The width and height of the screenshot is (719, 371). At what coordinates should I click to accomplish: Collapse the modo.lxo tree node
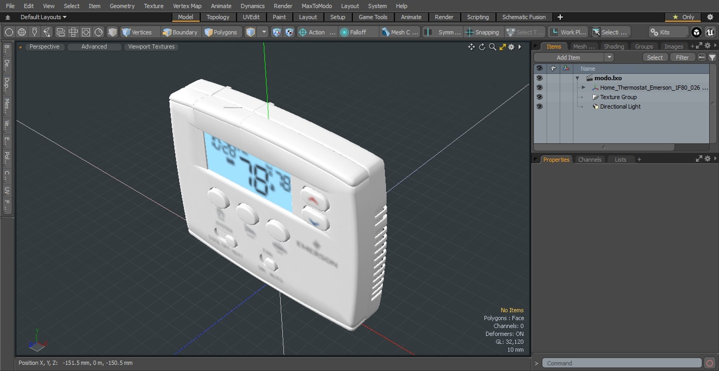tap(577, 78)
